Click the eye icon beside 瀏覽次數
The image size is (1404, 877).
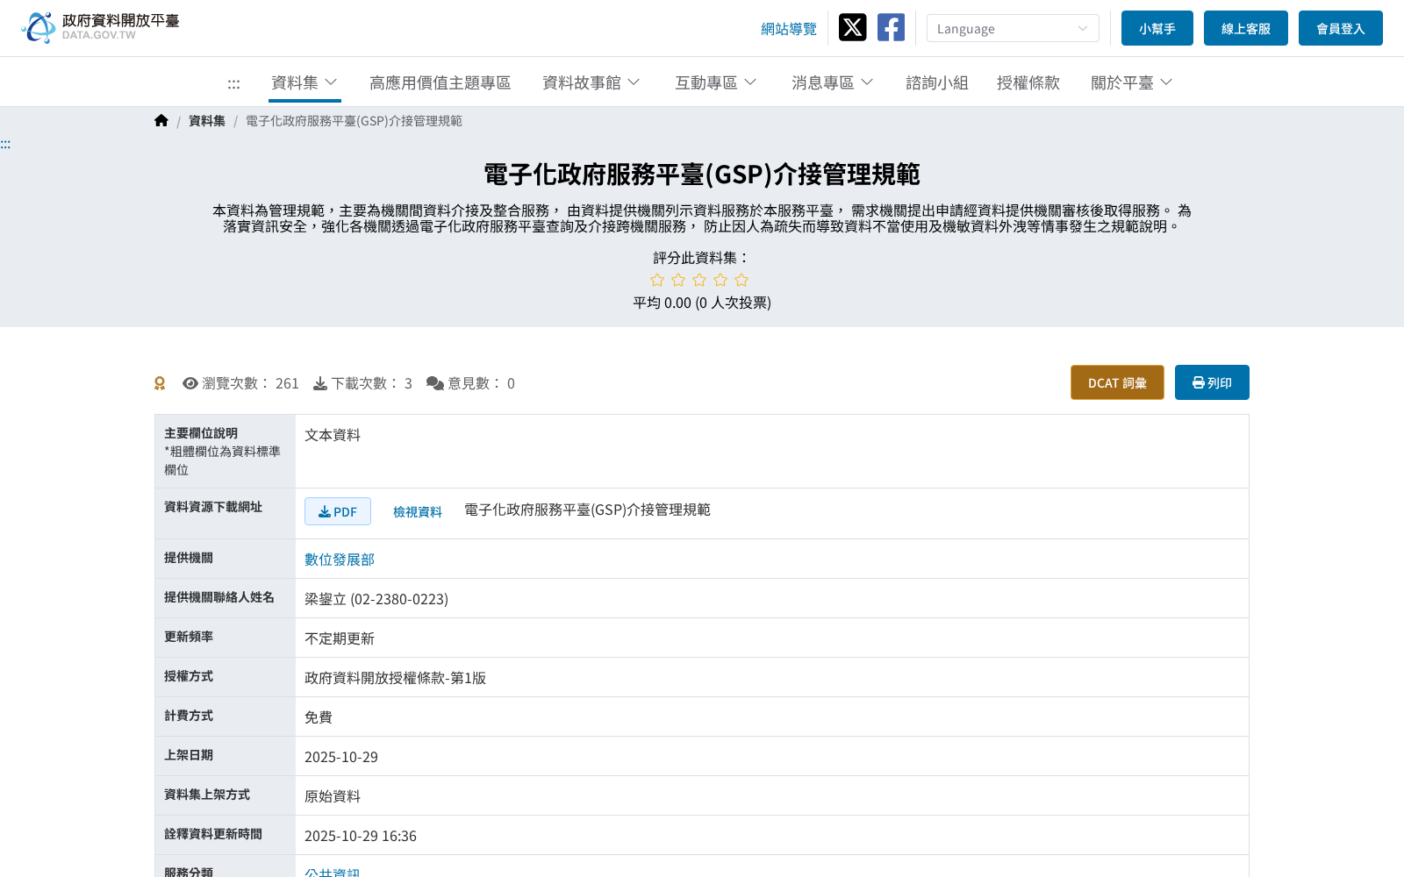[x=190, y=383]
